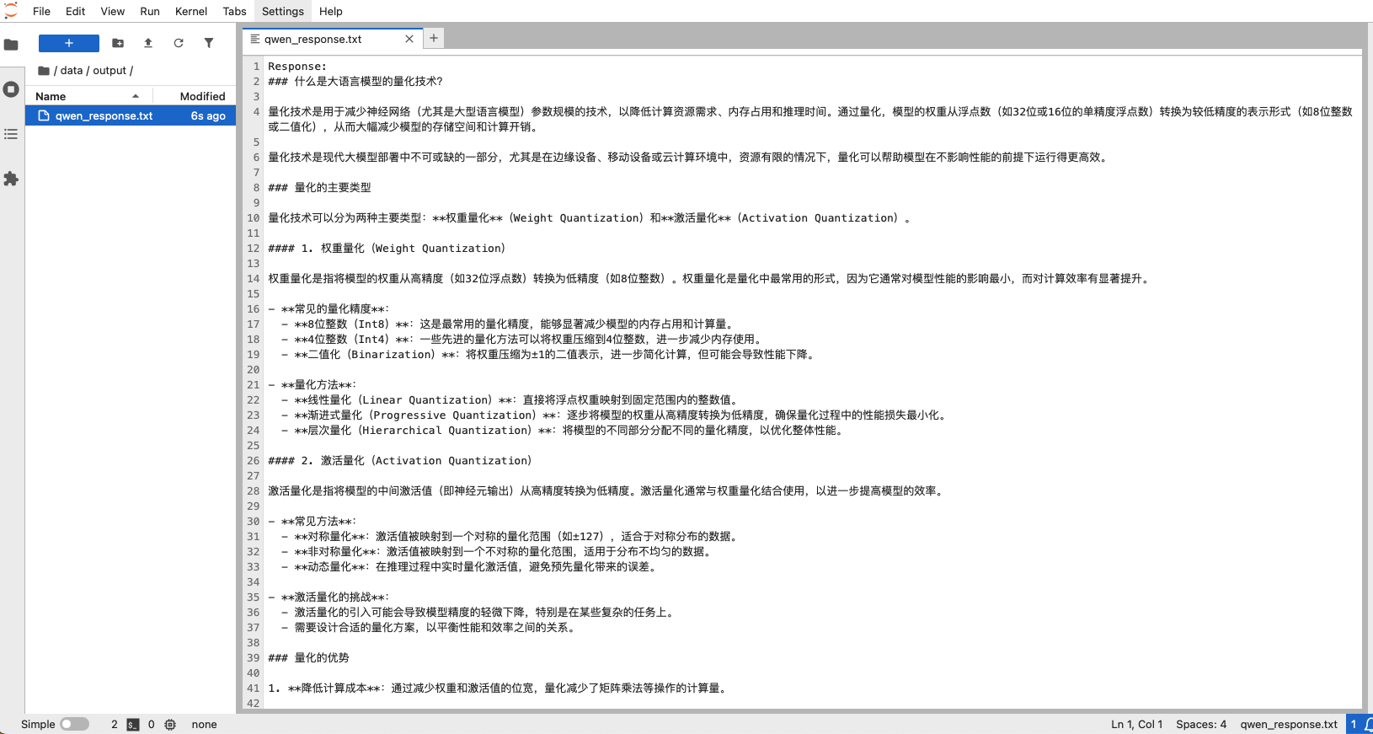Change indentation via Spaces: 4 status item
Image resolution: width=1373 pixels, height=734 pixels.
[1200, 724]
